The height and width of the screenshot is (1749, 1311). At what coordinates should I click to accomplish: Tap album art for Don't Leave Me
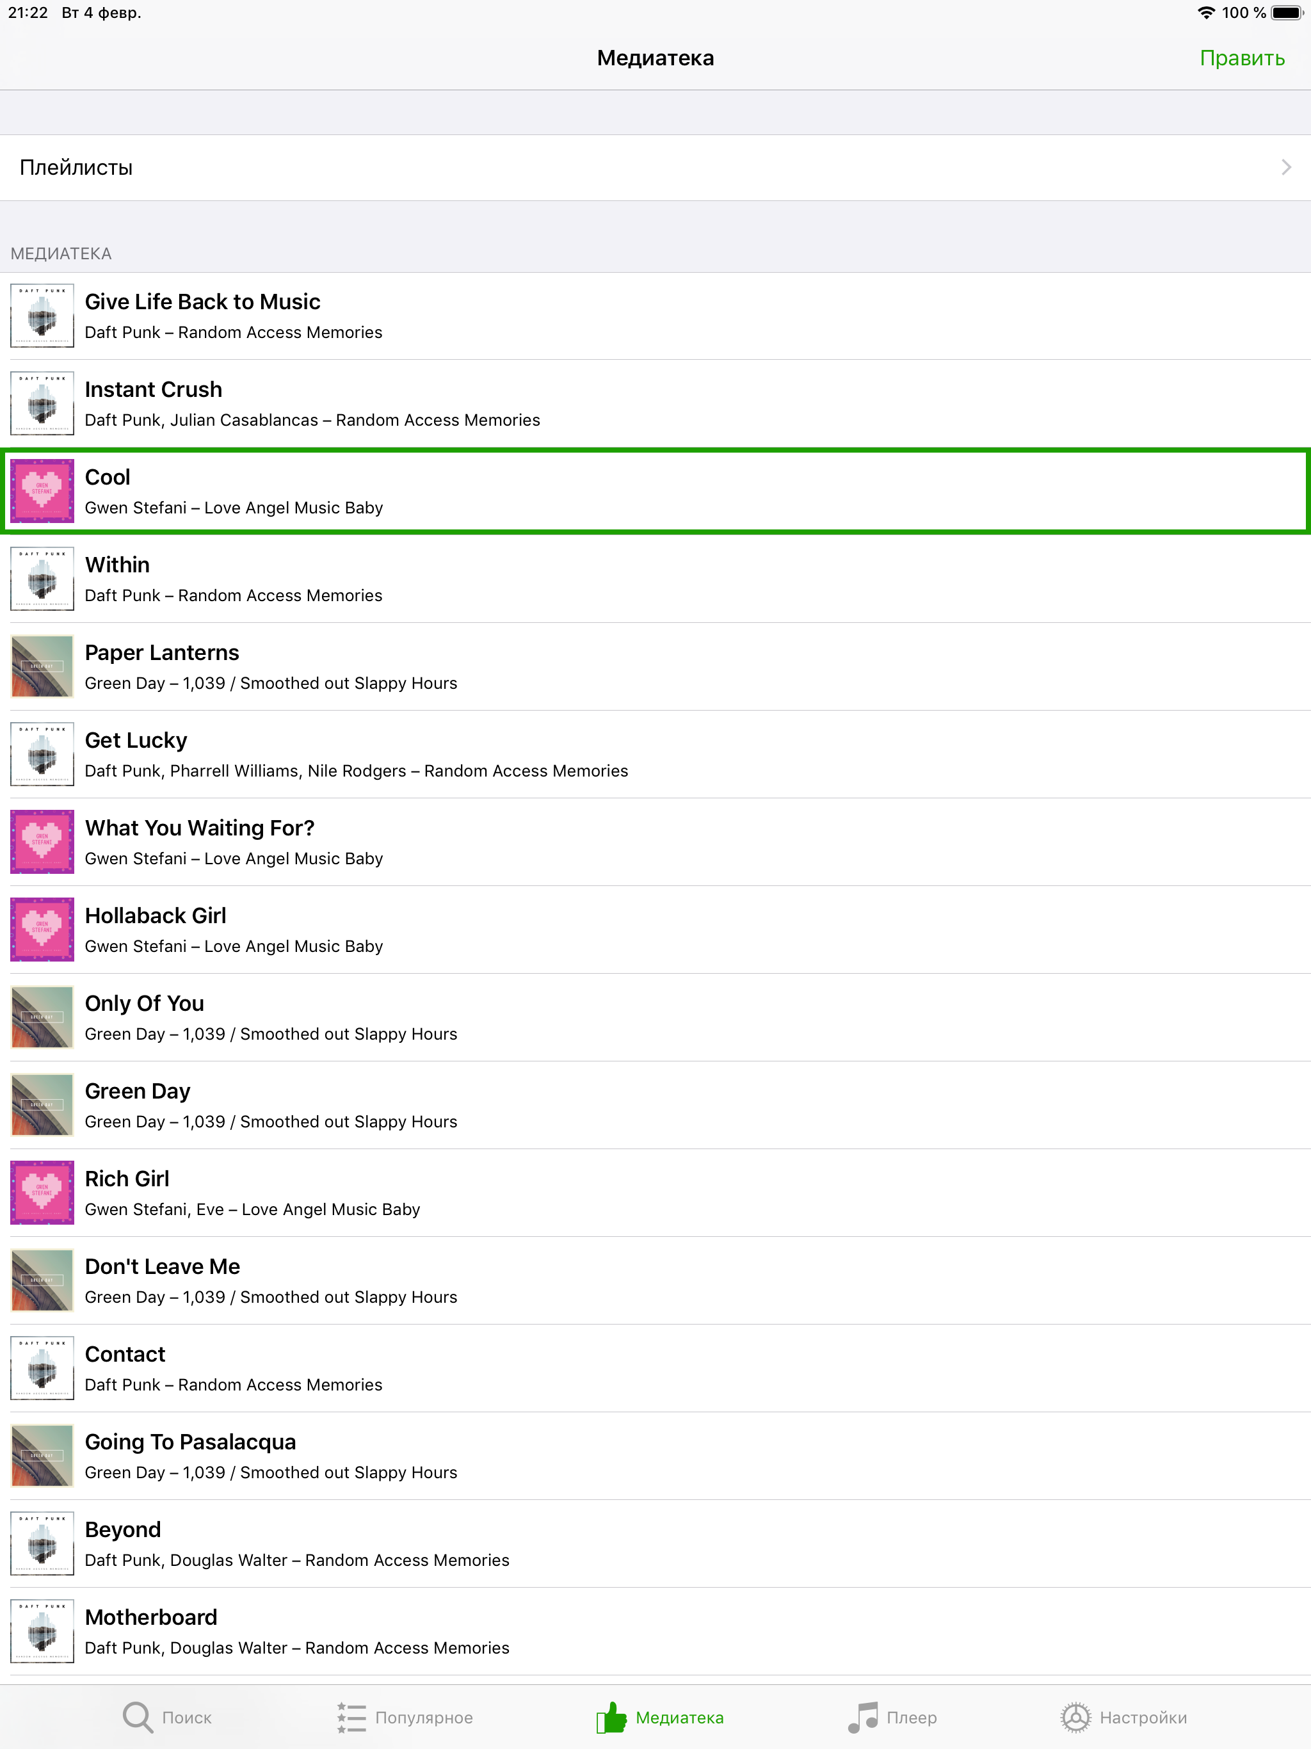(42, 1281)
